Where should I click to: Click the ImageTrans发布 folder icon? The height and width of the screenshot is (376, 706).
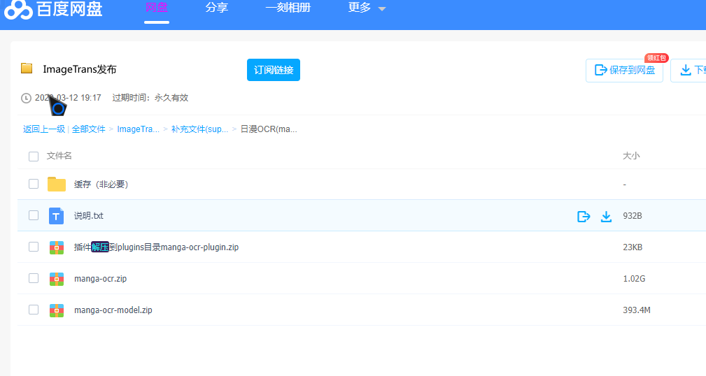[27, 68]
